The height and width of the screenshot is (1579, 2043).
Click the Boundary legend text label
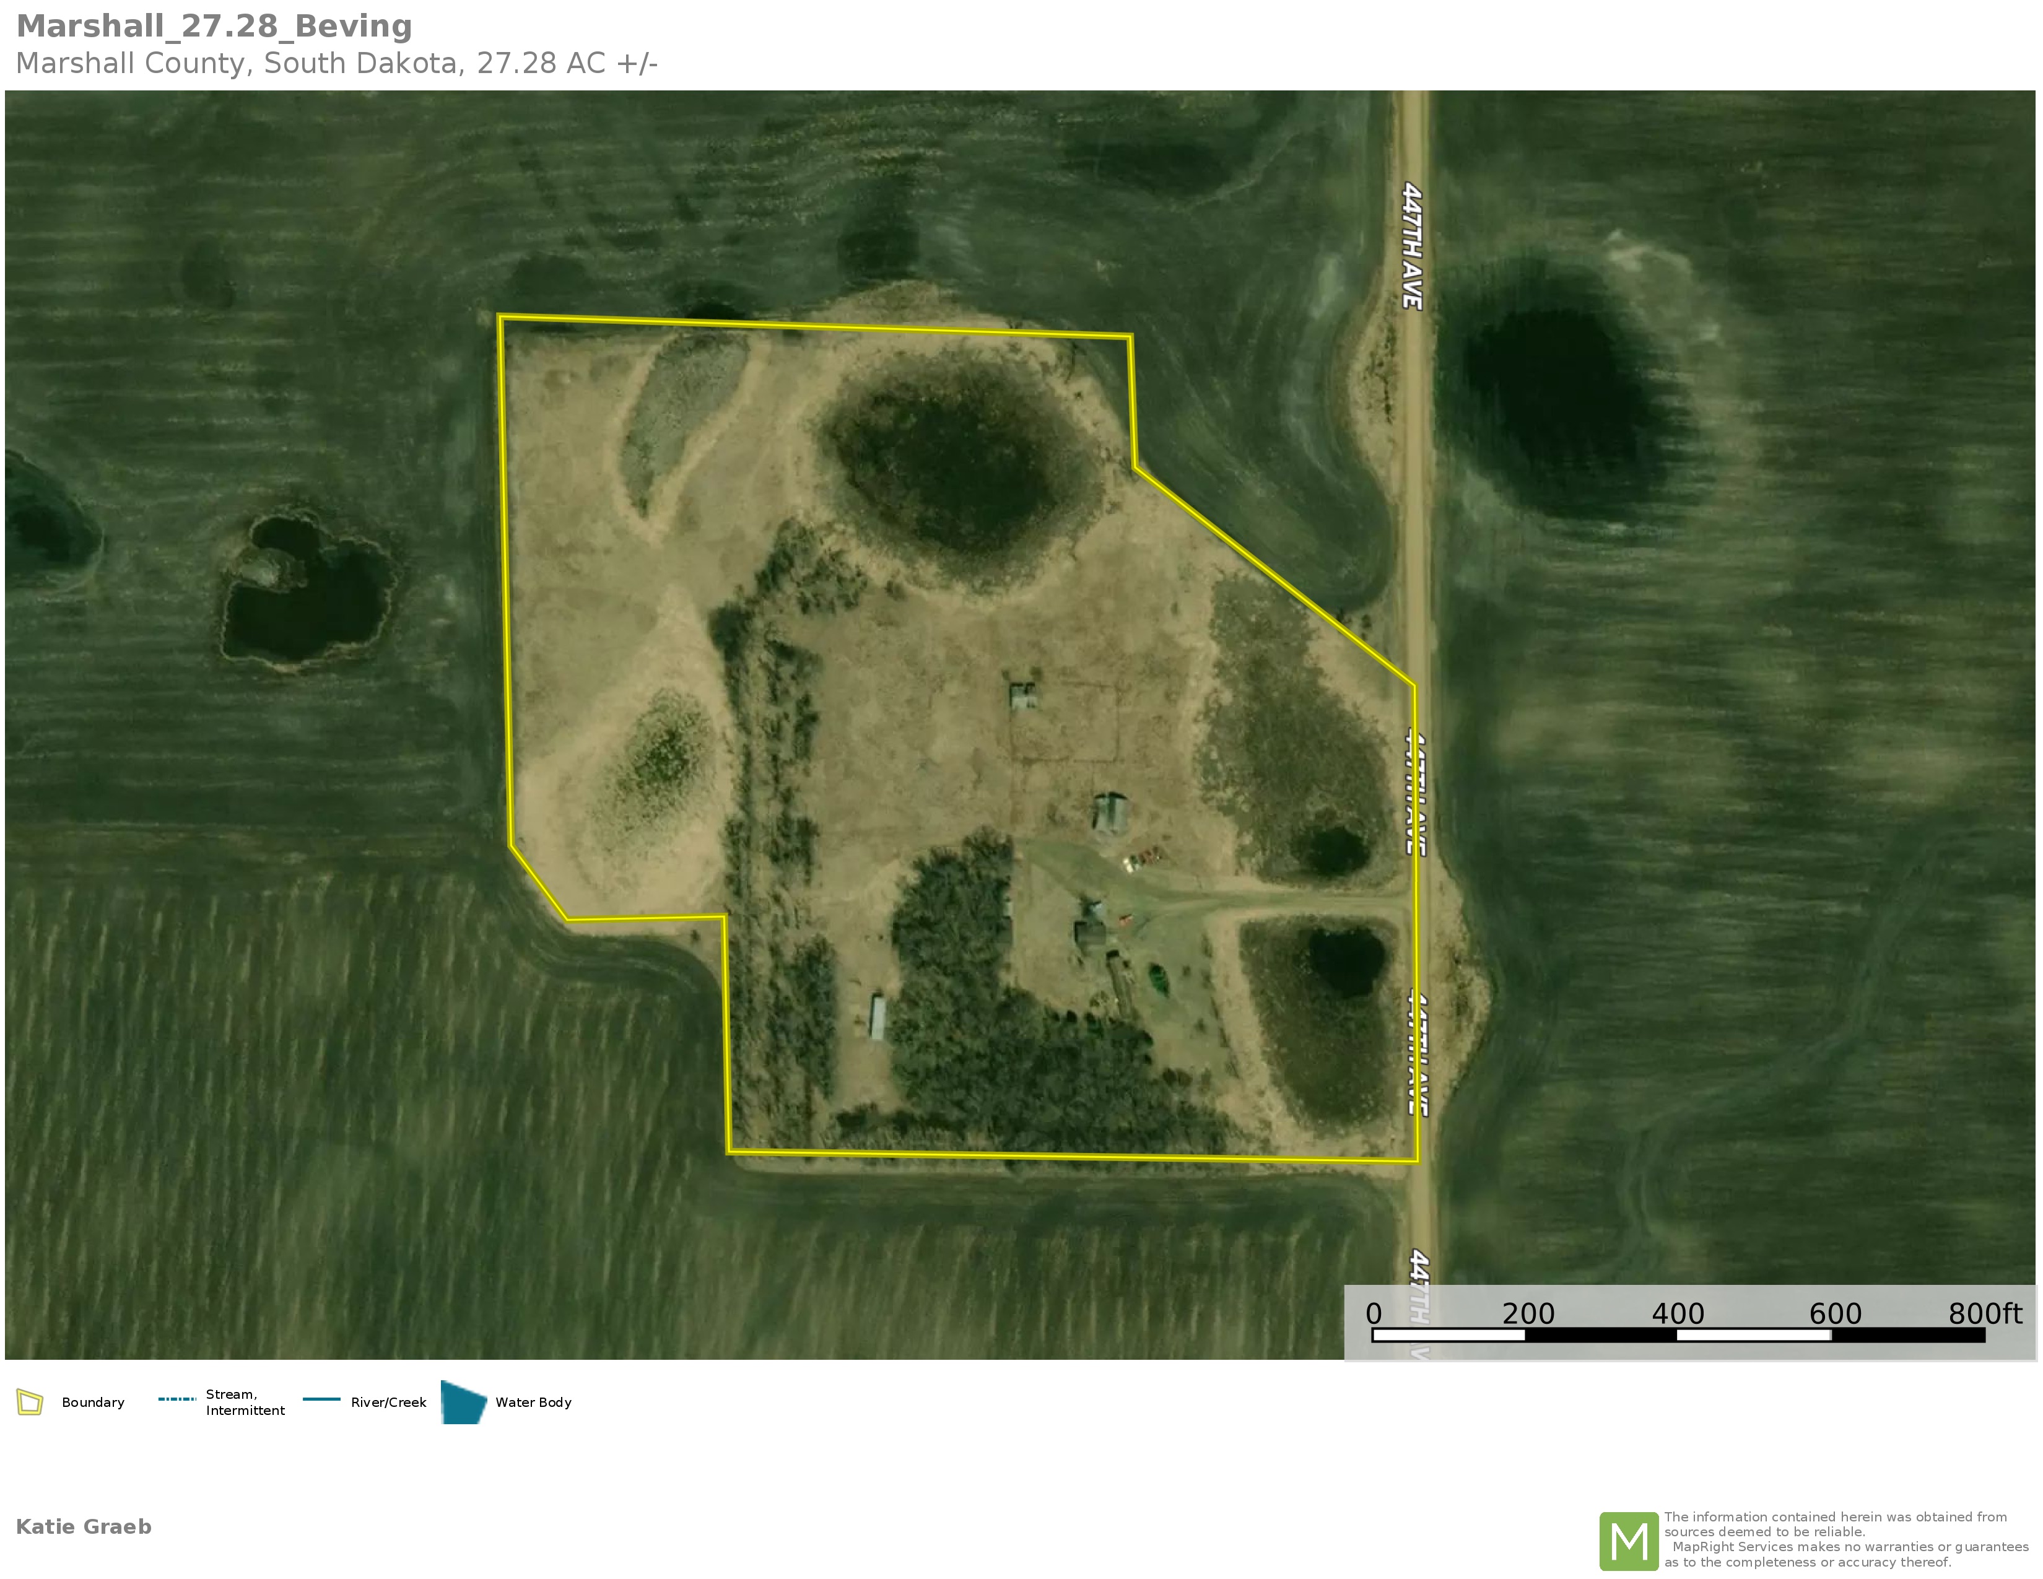pyautogui.click(x=93, y=1402)
